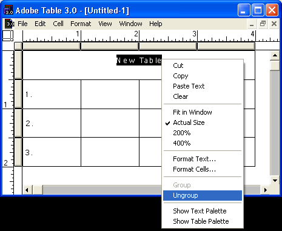The image size is (282, 231).
Task: Choose Show Table Palette
Action: point(203,221)
